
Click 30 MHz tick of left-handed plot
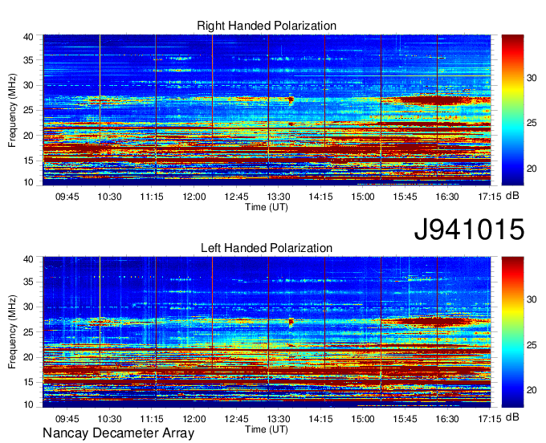pos(28,307)
